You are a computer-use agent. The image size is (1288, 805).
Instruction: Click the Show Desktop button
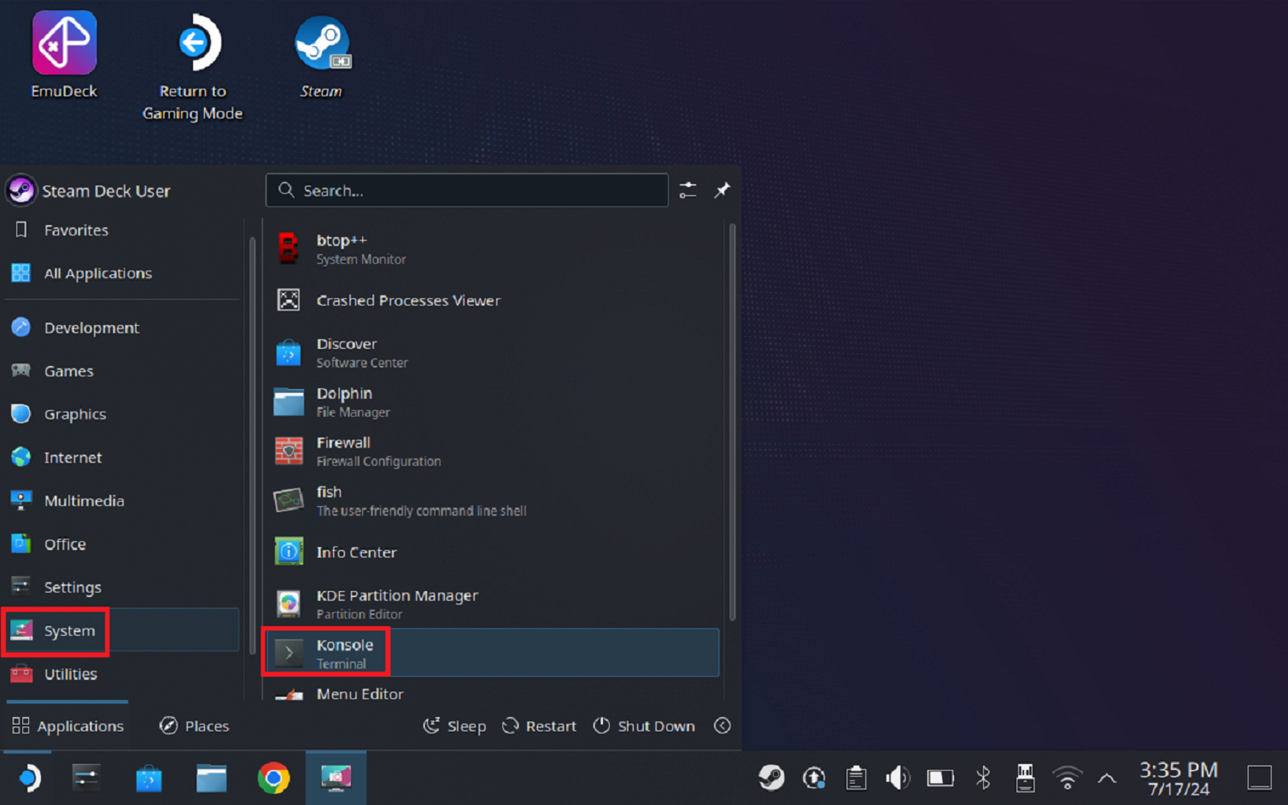pyautogui.click(x=1260, y=778)
